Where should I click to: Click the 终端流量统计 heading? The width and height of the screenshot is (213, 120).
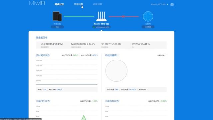click(112, 55)
